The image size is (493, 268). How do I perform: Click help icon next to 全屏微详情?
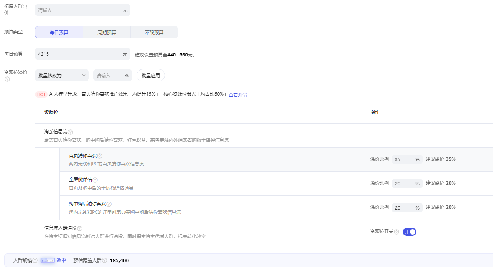tap(95, 180)
